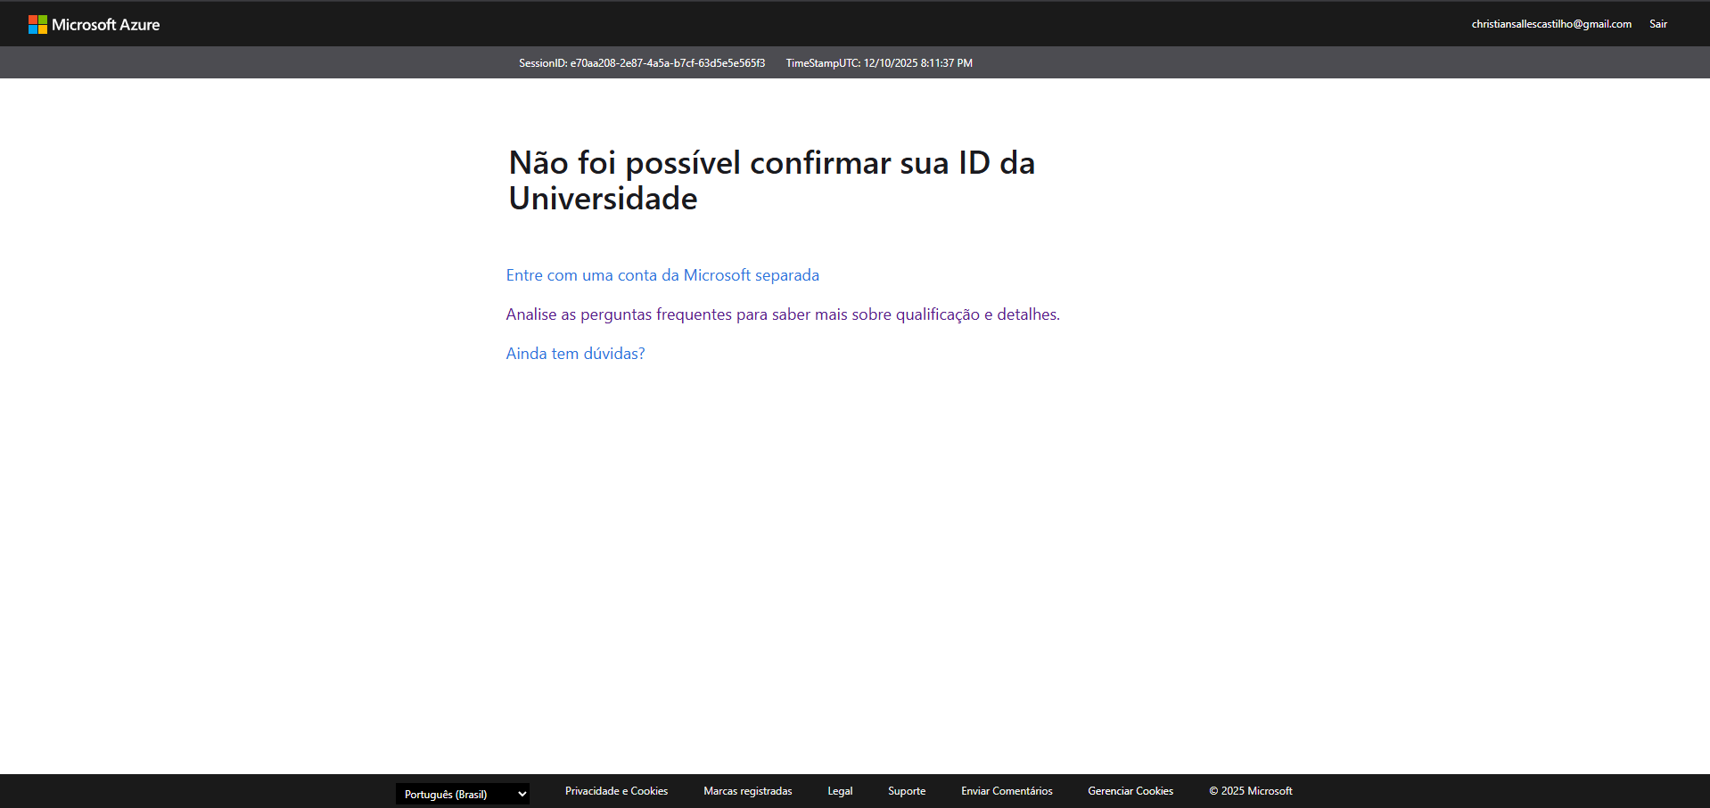
Task: Click the Suporte footer link
Action: pyautogui.click(x=907, y=791)
